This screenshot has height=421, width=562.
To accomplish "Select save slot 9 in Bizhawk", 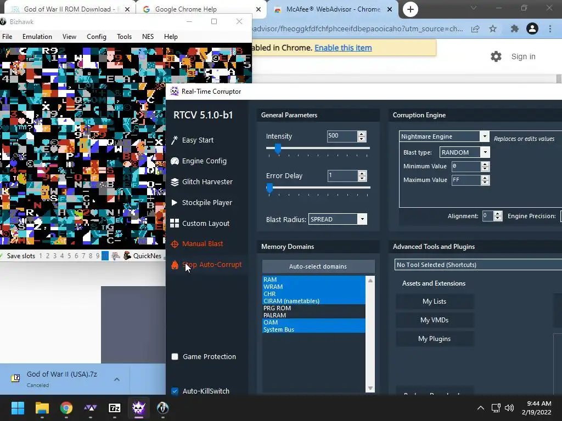I will (98, 256).
